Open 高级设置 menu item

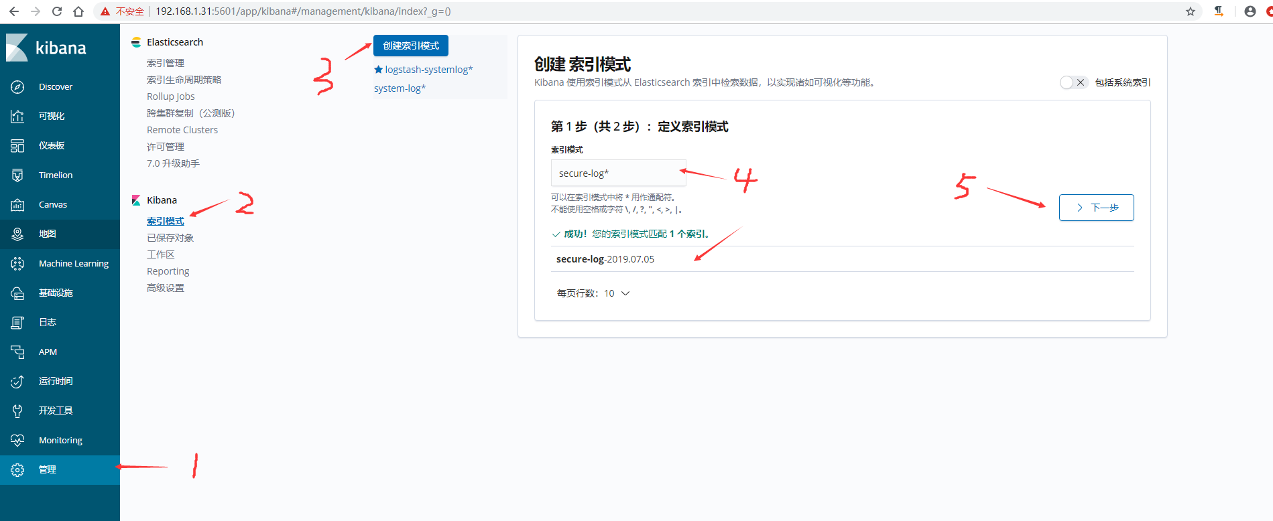[166, 288]
